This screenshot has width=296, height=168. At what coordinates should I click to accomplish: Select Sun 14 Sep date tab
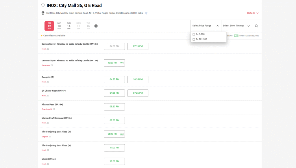coord(69,26)
